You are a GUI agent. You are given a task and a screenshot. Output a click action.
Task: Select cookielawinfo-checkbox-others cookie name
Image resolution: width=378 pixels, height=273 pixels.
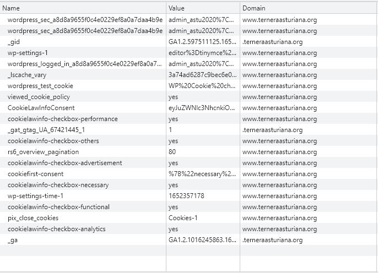tap(53, 141)
